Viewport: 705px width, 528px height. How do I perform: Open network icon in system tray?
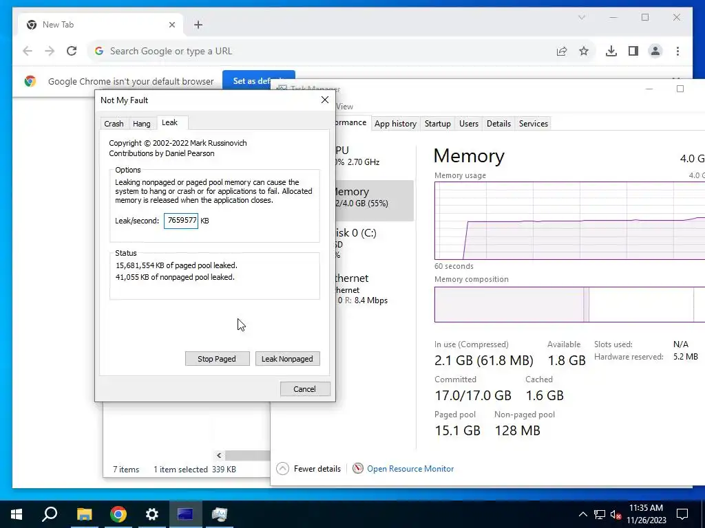pyautogui.click(x=600, y=514)
